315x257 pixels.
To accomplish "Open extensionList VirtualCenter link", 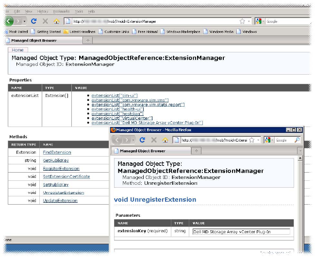I will [122, 118].
